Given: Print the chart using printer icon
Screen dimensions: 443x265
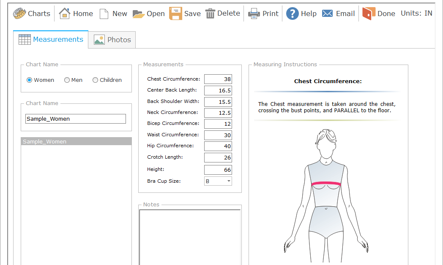Looking at the screenshot, I should coord(254,14).
